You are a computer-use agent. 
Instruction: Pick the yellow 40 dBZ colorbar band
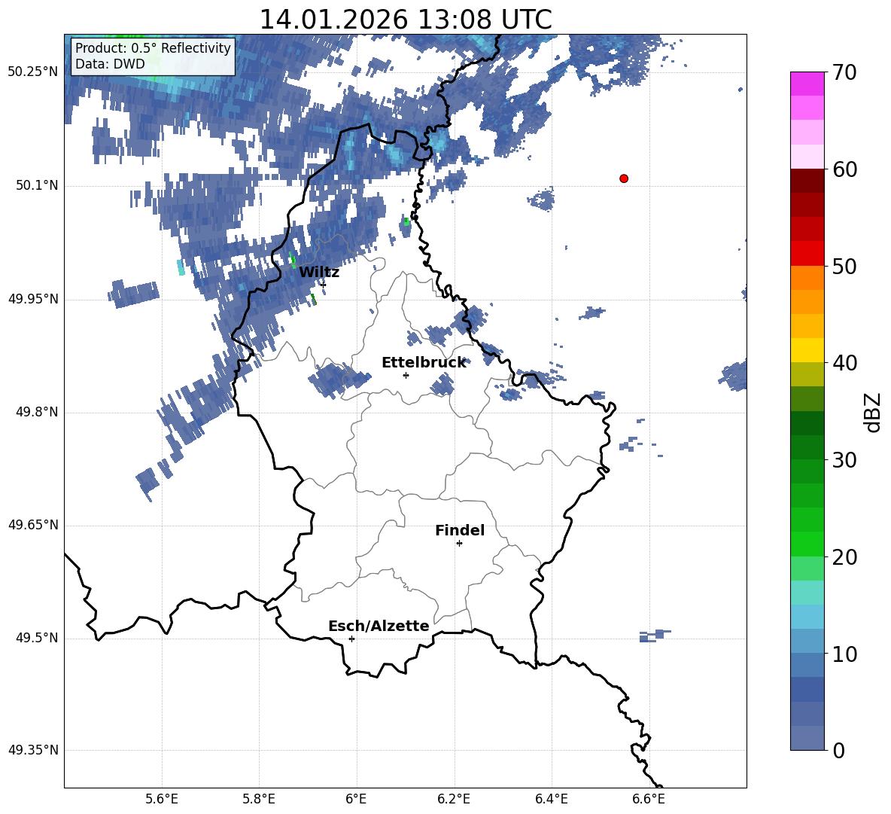tap(807, 350)
